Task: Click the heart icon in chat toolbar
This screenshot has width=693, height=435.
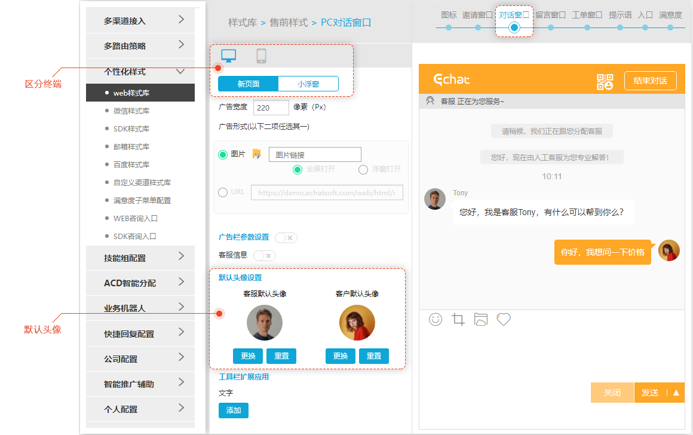Action: point(504,320)
